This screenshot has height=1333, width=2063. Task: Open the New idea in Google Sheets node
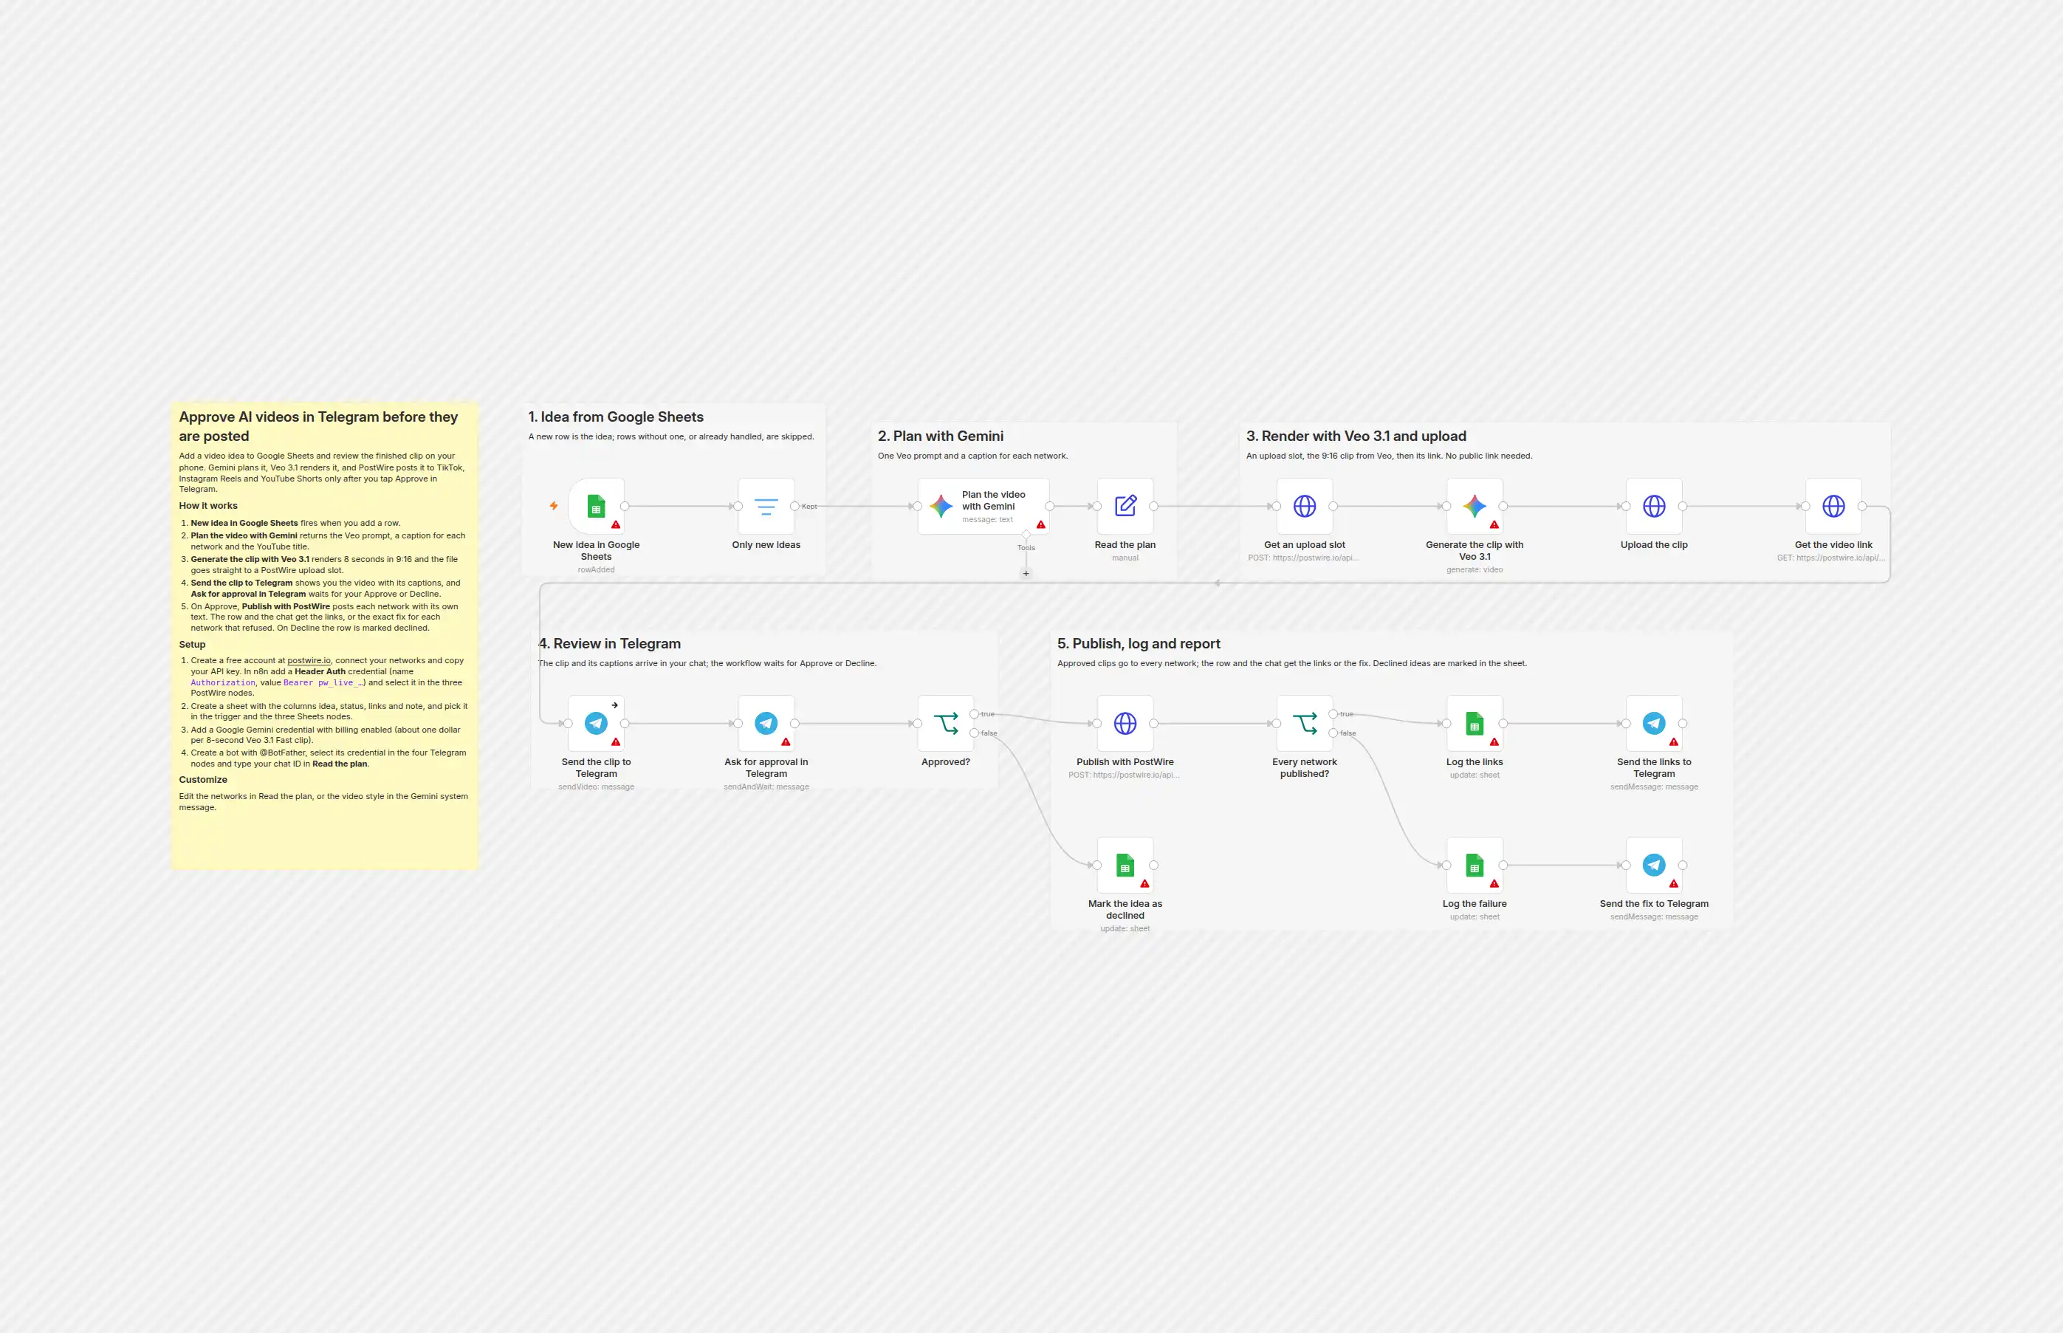596,507
